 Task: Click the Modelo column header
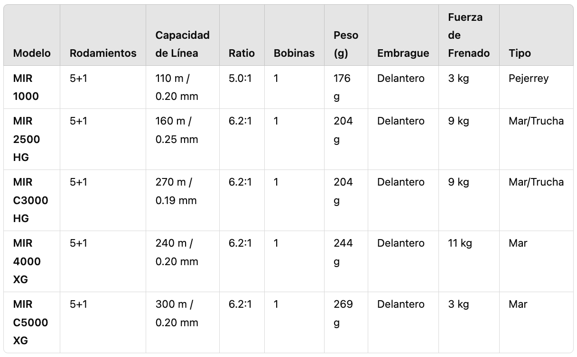click(32, 53)
